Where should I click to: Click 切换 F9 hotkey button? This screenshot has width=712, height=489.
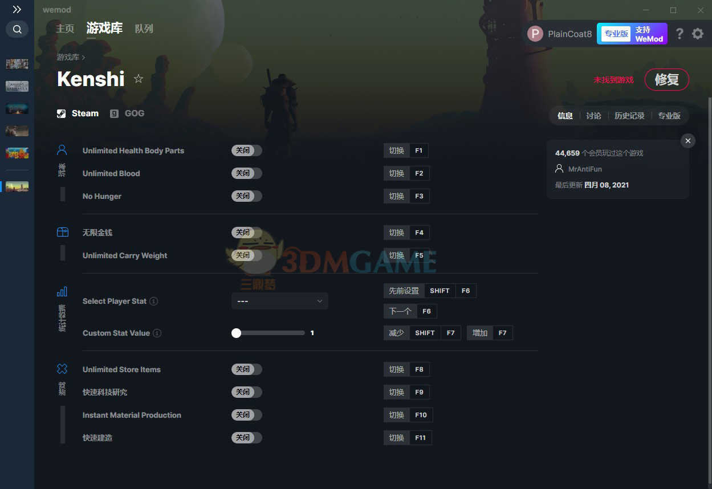point(406,392)
